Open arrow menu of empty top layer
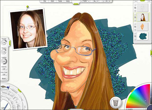The image size is (152, 110). 135,11
